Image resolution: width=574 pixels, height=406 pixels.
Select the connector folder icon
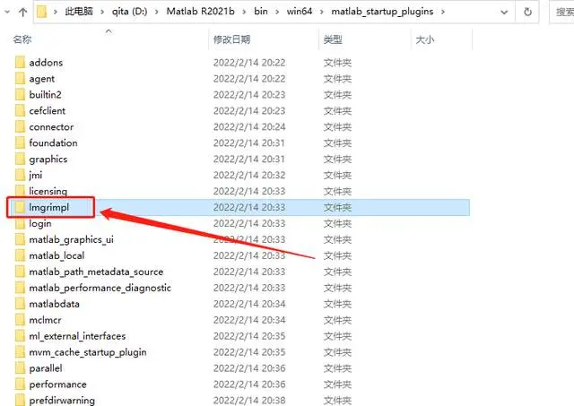coord(20,126)
